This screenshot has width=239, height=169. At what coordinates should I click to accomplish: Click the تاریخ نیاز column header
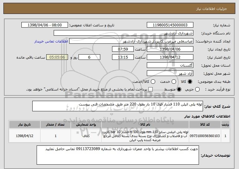[x=25, y=125]
